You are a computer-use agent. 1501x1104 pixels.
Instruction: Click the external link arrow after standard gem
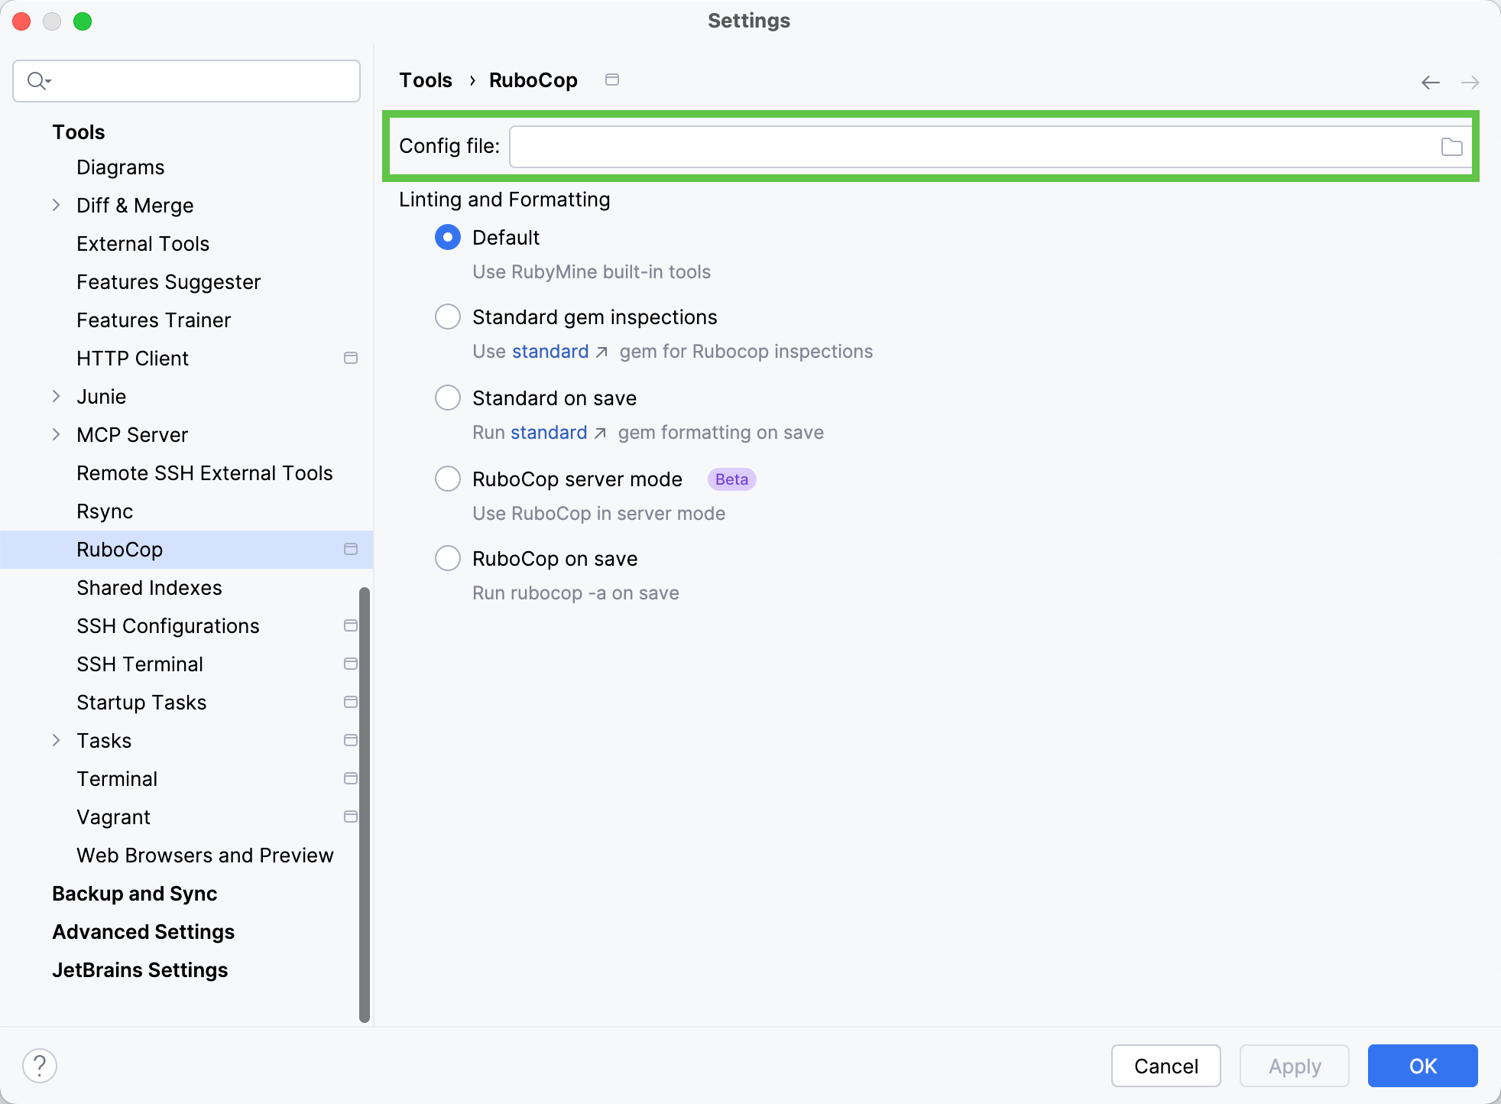tap(603, 352)
